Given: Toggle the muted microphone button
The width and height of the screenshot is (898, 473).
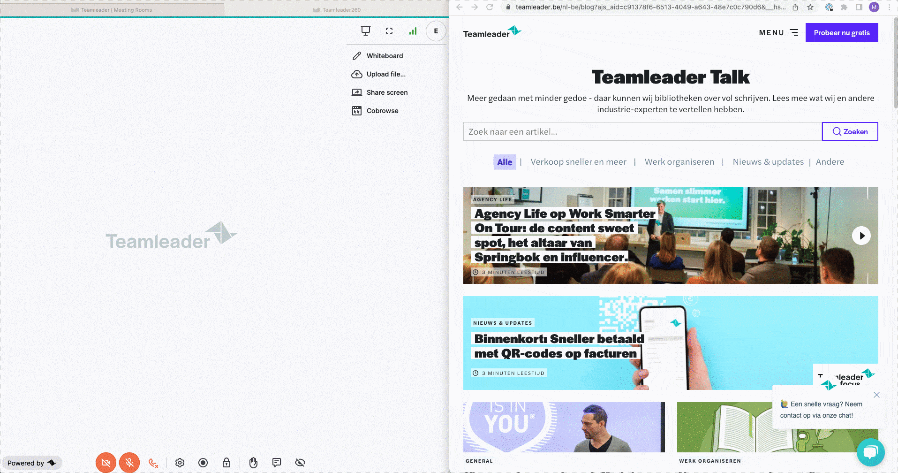Looking at the screenshot, I should (x=129, y=463).
